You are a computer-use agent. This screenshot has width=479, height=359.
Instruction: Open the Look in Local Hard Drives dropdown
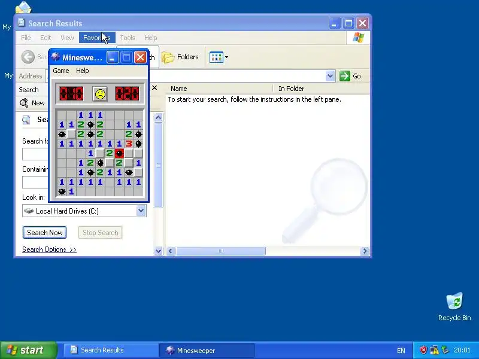tap(141, 211)
